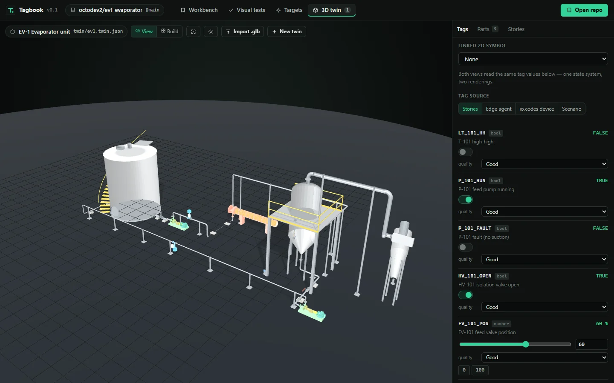The image size is (614, 383).
Task: Click the FV_101_POS value field showing 60
Action: [x=591, y=344]
